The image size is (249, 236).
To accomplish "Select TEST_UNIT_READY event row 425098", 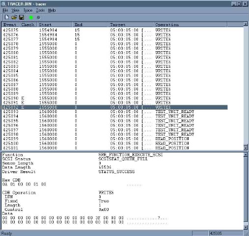I will [x=114, y=134].
